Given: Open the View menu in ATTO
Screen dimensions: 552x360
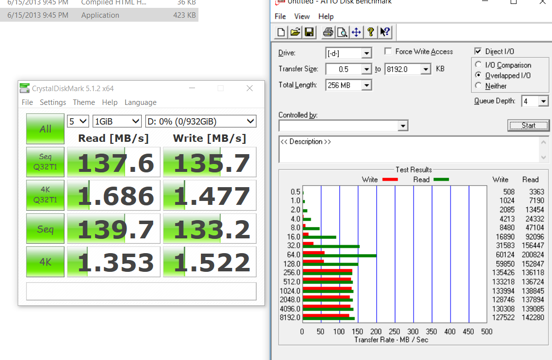Looking at the screenshot, I should click(302, 17).
